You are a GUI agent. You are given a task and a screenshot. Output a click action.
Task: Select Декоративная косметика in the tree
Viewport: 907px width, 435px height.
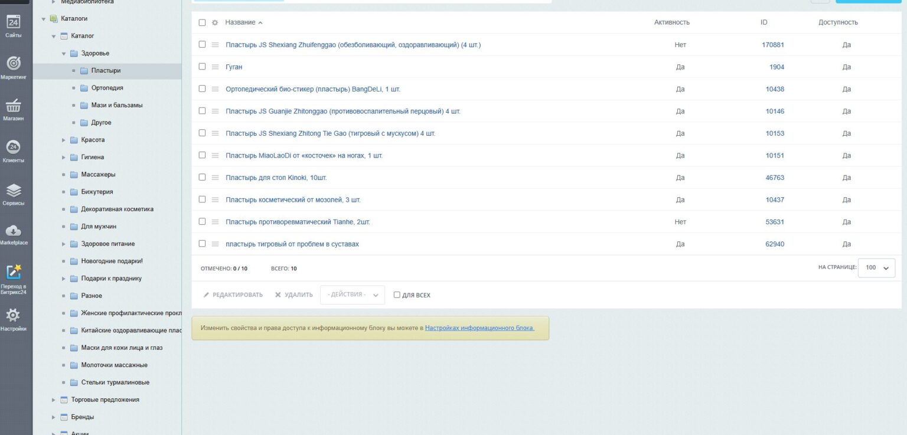tap(117, 209)
